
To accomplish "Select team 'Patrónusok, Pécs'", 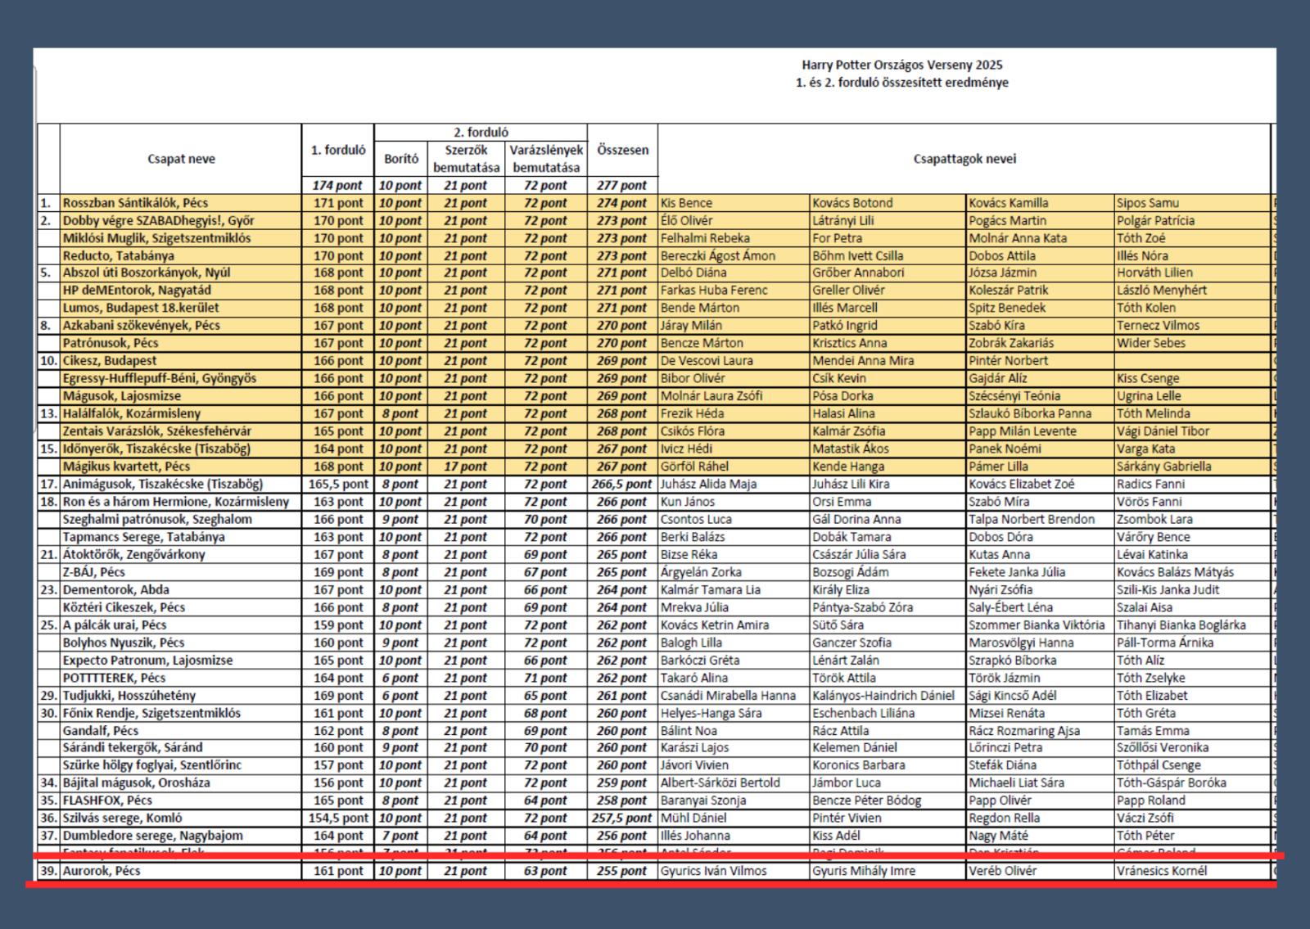I will point(111,343).
